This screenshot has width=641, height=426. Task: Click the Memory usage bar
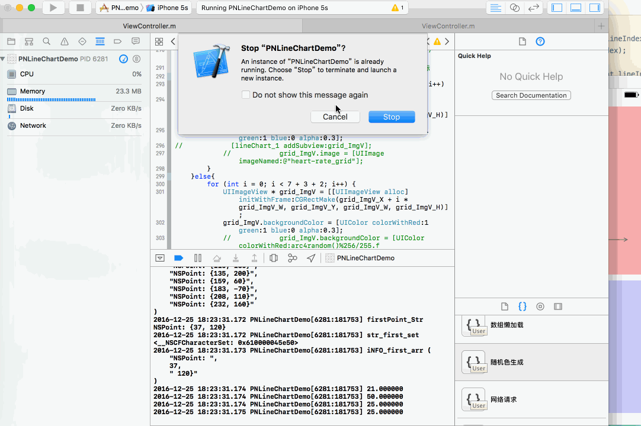(x=52, y=99)
